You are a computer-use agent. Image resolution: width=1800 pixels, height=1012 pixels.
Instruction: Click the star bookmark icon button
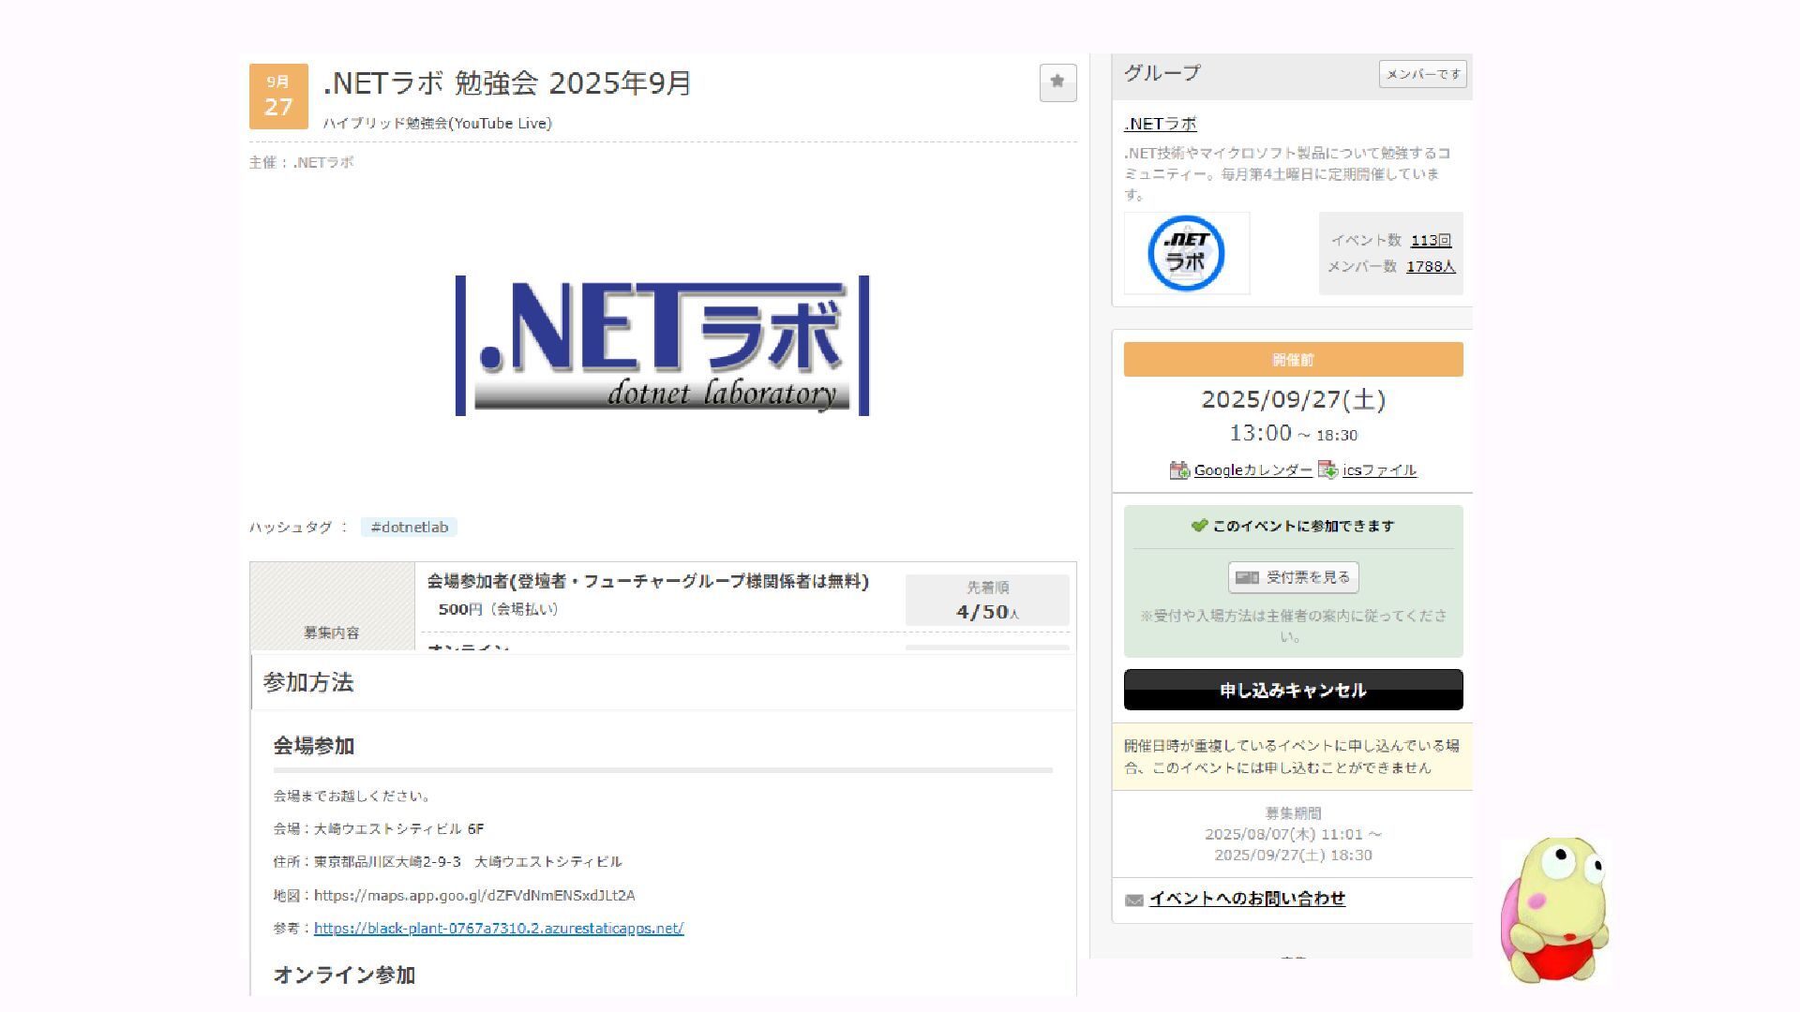pos(1057,82)
